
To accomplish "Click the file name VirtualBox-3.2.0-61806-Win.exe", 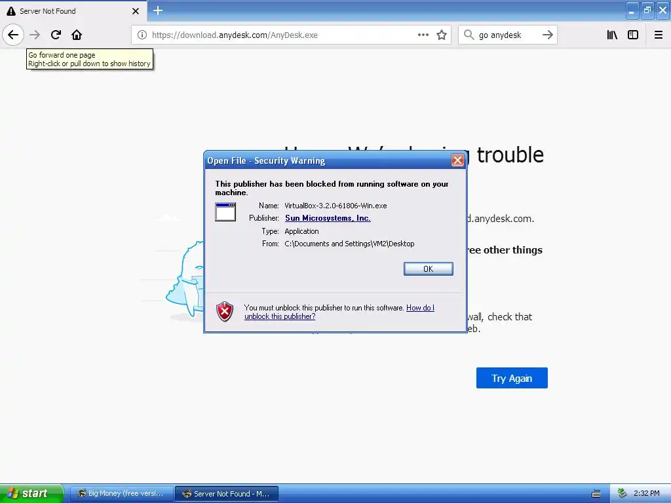I will tap(335, 206).
